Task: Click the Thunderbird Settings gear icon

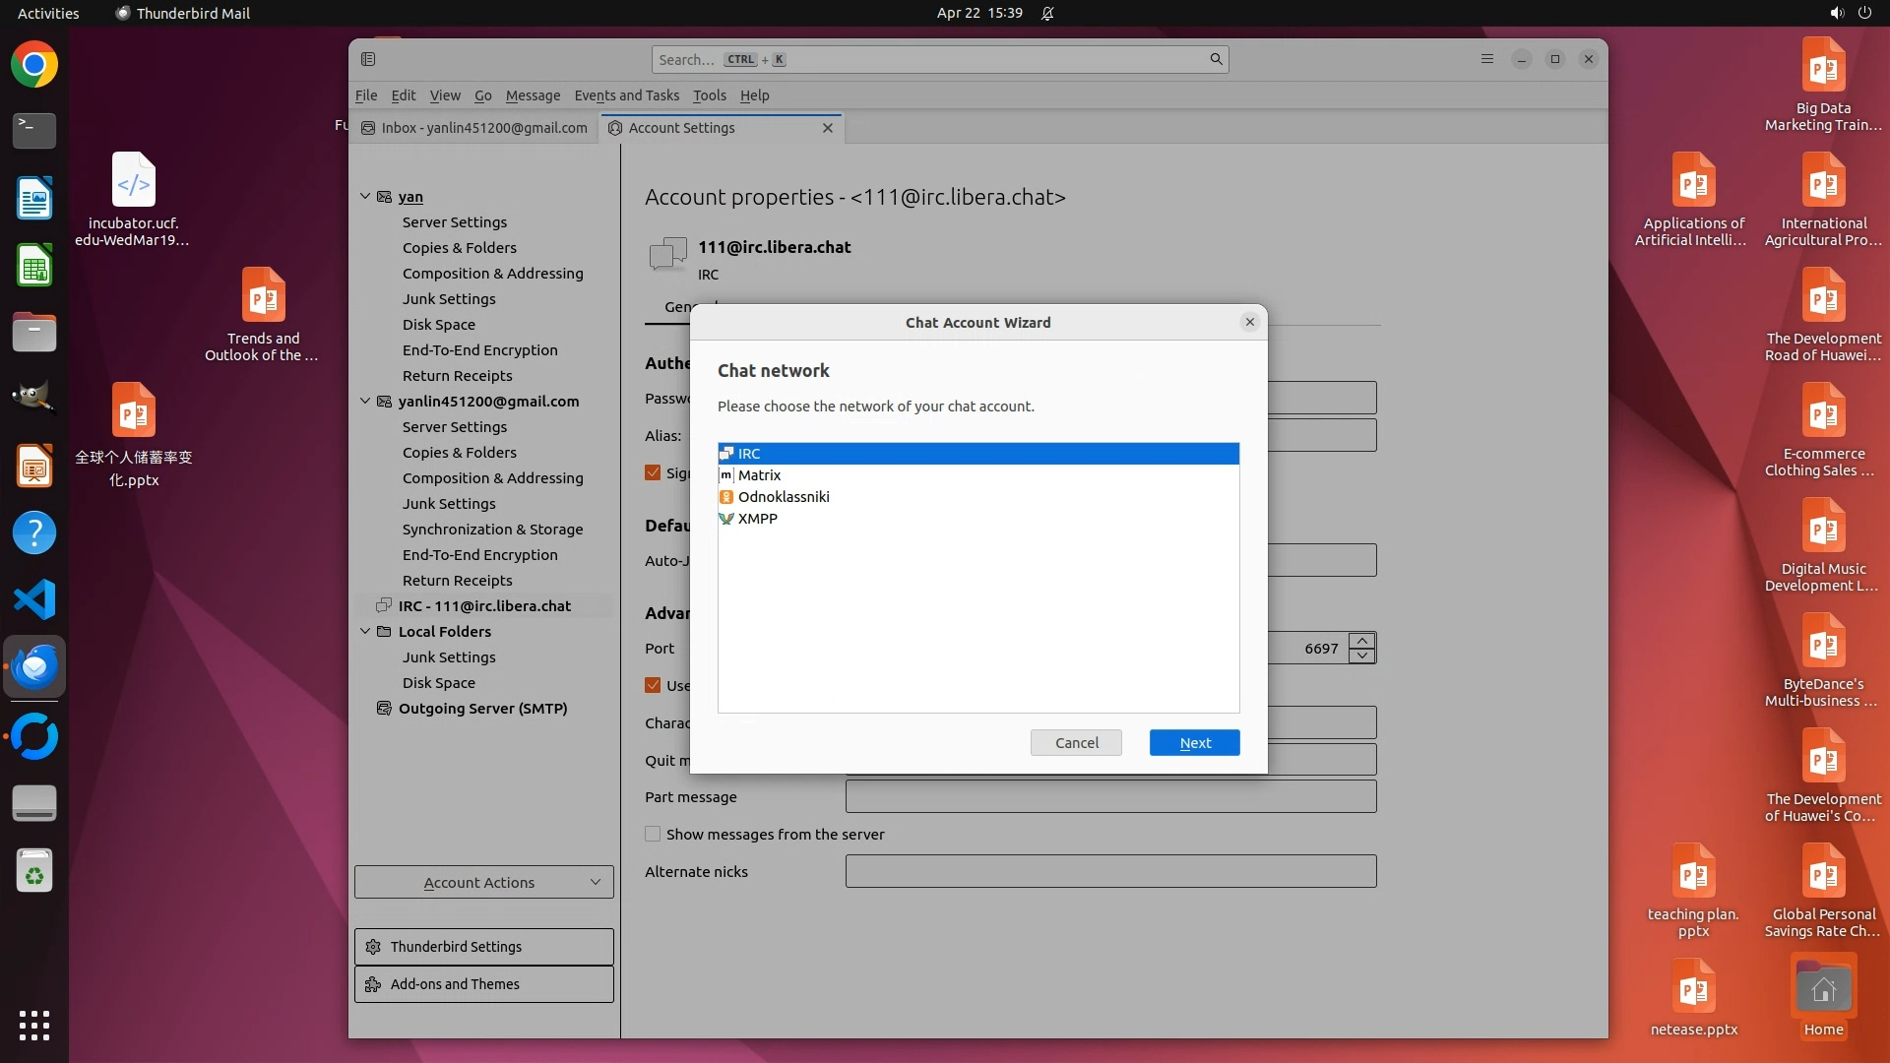Action: [373, 947]
